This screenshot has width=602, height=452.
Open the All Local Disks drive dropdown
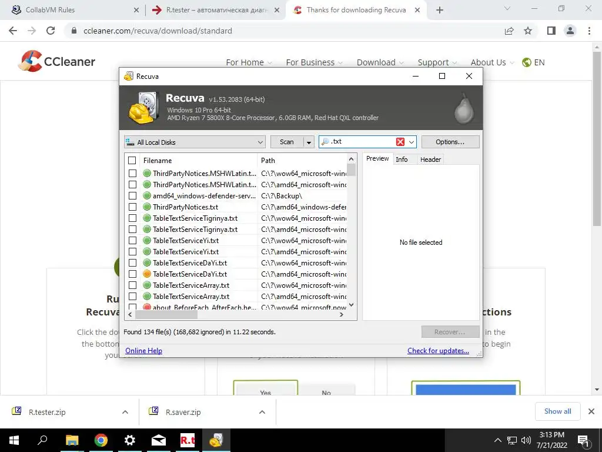click(195, 142)
